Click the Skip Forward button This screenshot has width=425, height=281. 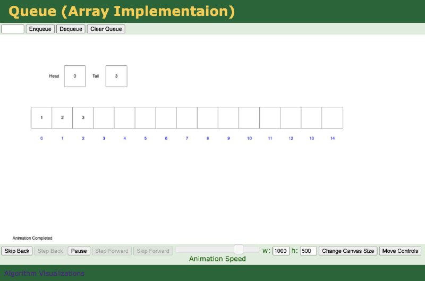click(153, 251)
